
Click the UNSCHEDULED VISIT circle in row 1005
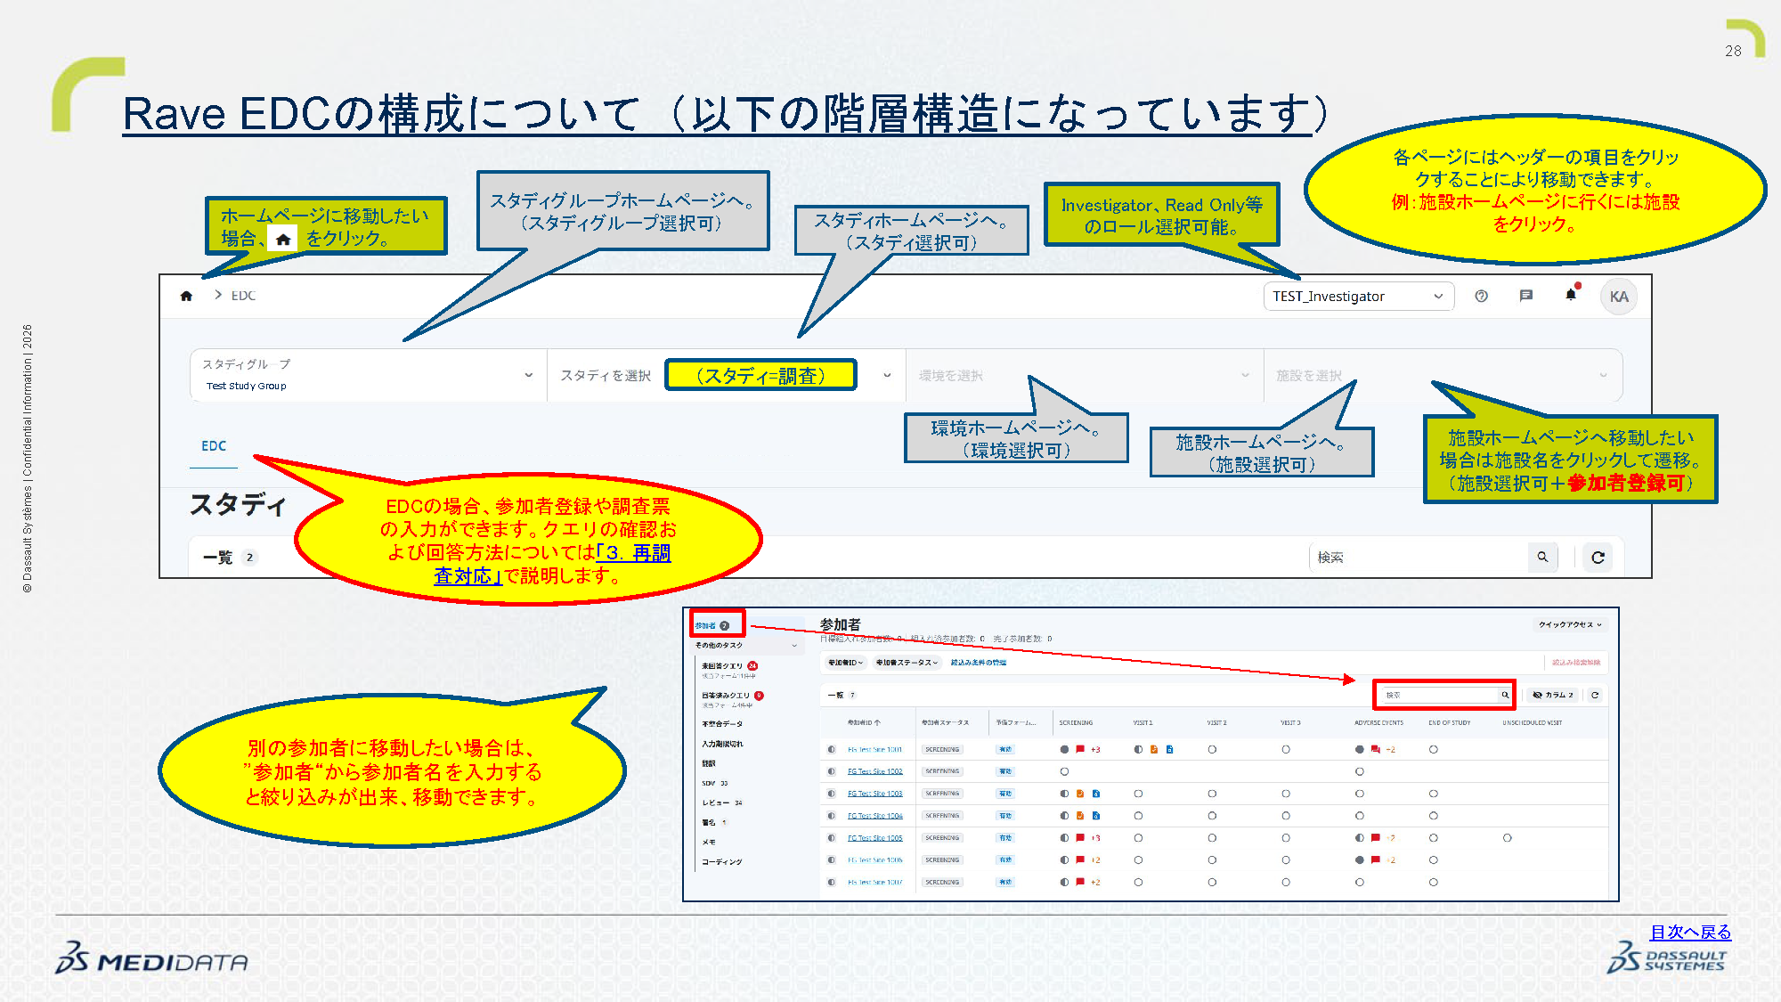pos(1507,838)
